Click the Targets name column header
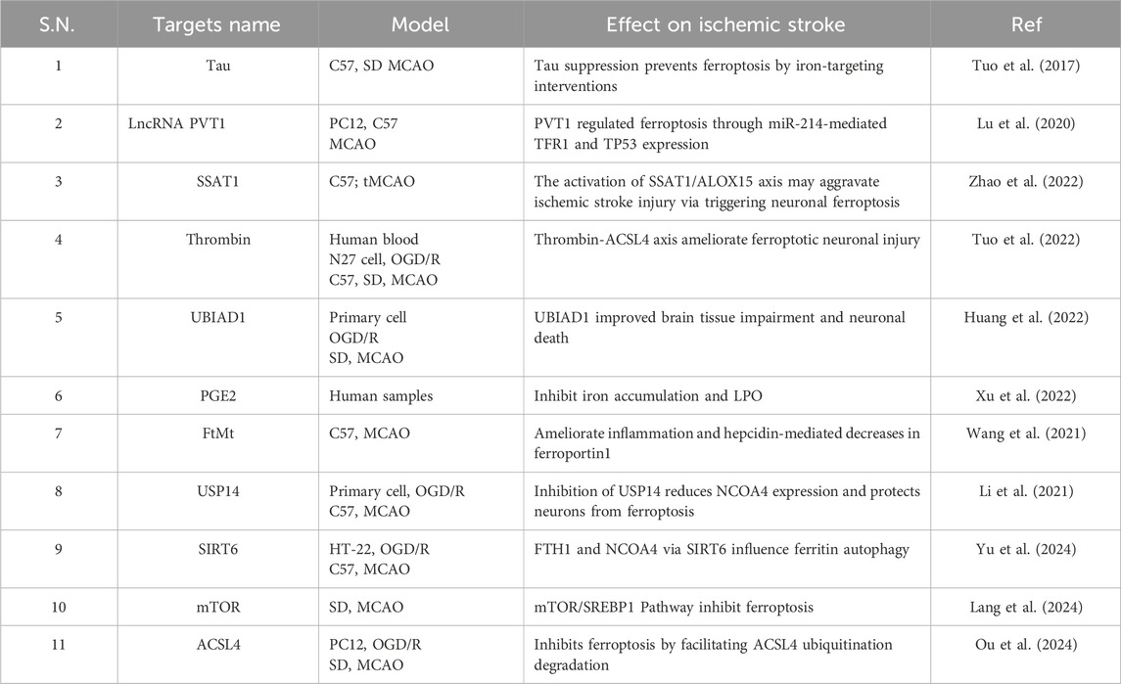 point(216,24)
